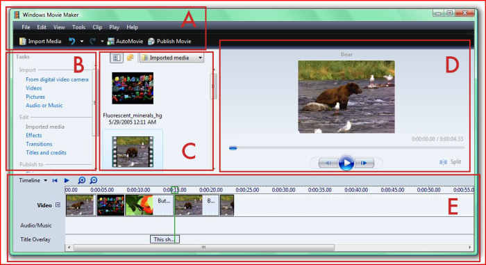The width and height of the screenshot is (486, 265).
Task: Select the bear video clip thumbnail in the collection pane
Action: coord(133,152)
